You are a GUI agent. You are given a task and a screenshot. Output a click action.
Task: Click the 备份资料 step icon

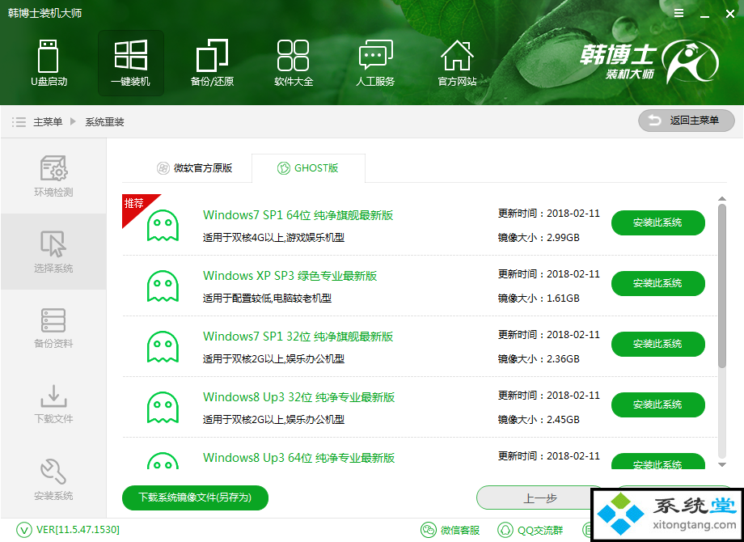(x=53, y=320)
